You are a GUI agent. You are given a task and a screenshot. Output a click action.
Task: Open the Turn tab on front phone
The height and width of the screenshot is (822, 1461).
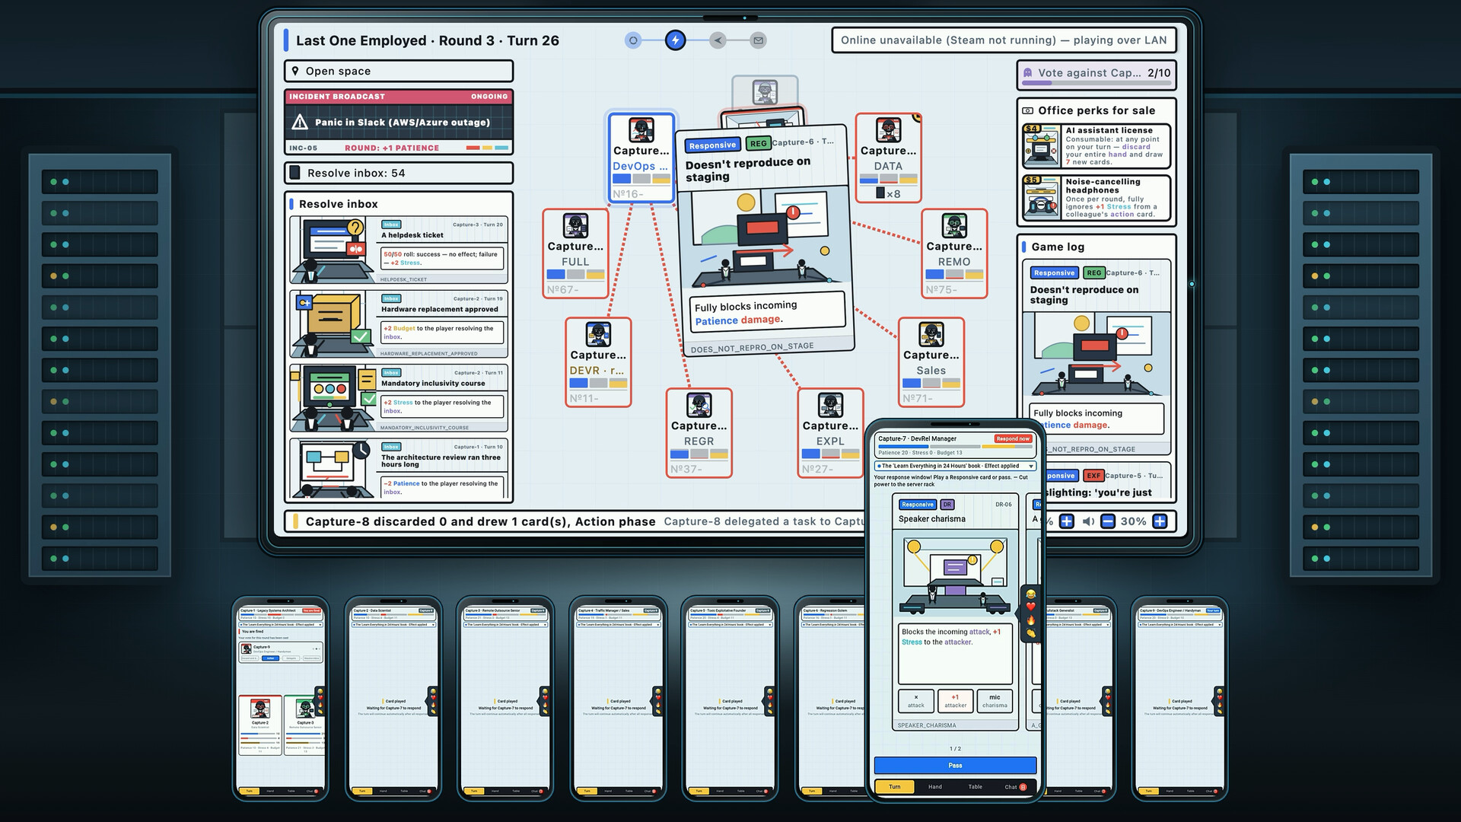895,786
